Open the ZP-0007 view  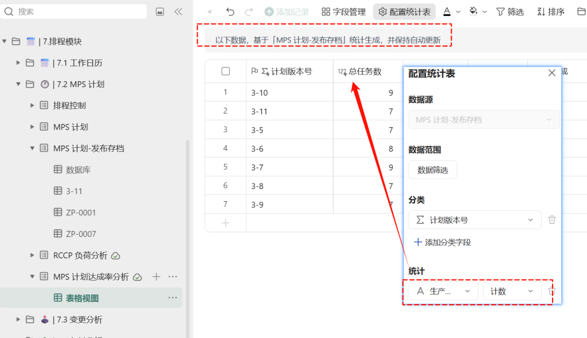(x=81, y=234)
